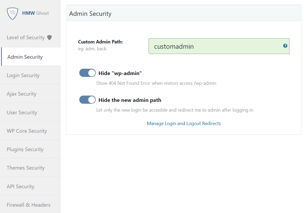Switch to the Ajax Security section

click(21, 94)
